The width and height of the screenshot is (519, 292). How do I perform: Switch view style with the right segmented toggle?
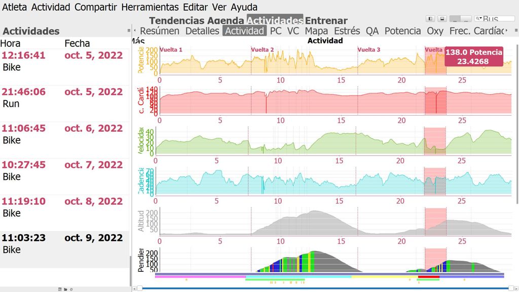tap(466, 19)
